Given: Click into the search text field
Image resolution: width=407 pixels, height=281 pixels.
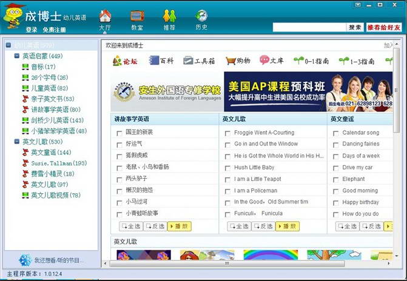Looking at the screenshot, I should point(309,28).
